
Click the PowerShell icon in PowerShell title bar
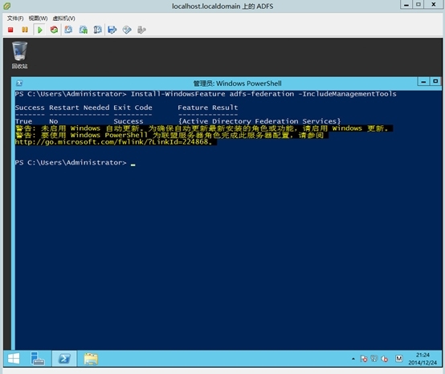click(19, 83)
